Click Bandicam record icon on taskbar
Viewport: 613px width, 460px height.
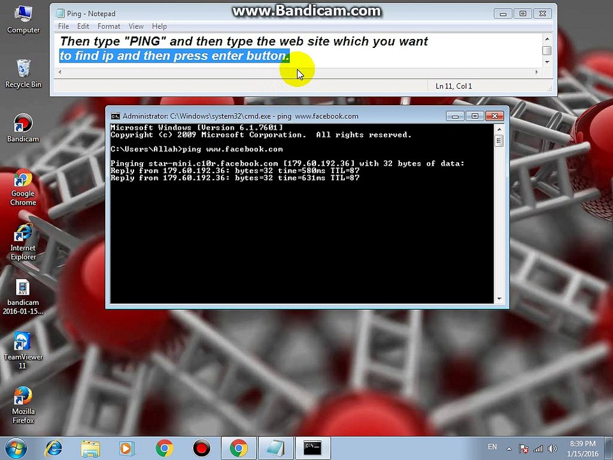click(201, 448)
